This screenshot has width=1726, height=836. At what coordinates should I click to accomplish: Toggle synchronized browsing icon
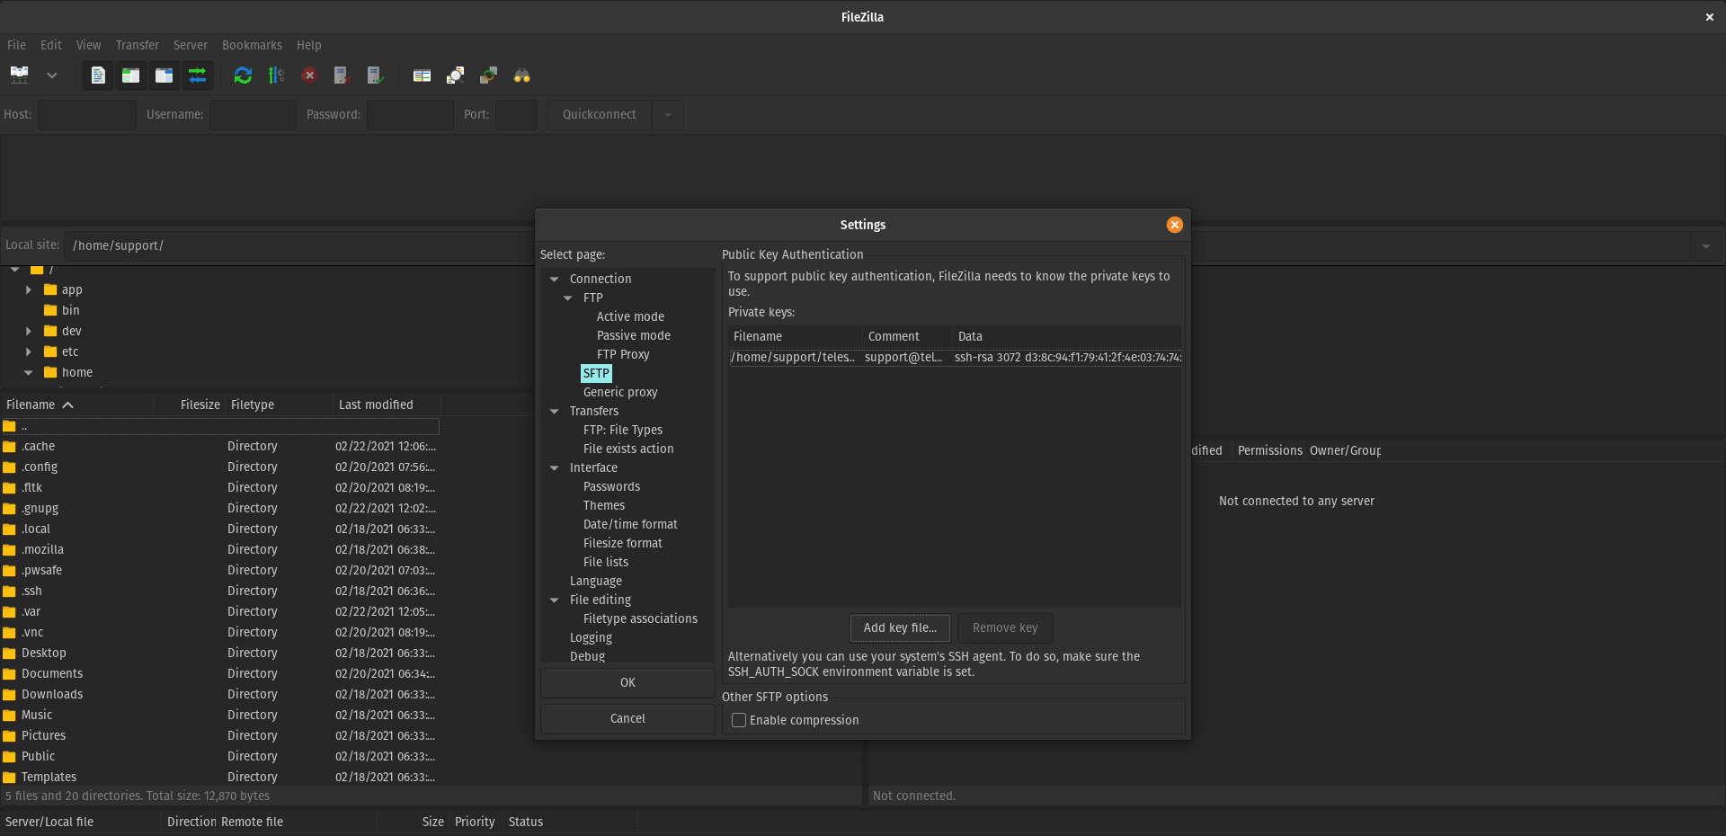coord(488,76)
